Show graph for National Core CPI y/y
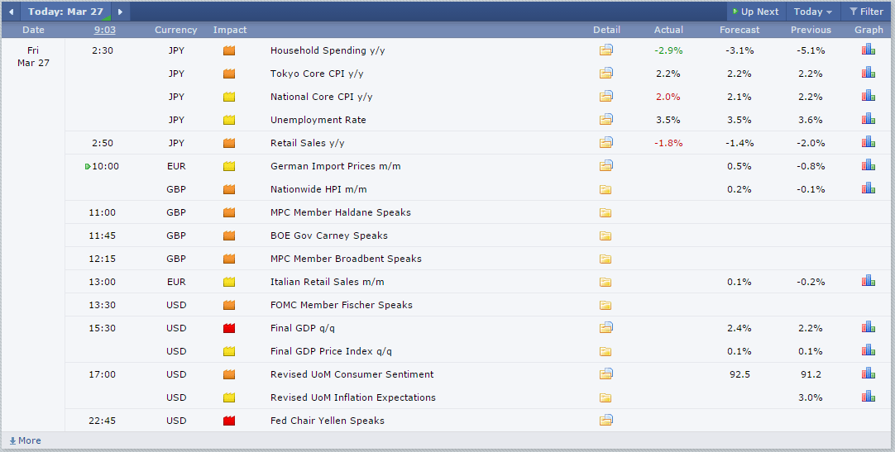 (869, 96)
